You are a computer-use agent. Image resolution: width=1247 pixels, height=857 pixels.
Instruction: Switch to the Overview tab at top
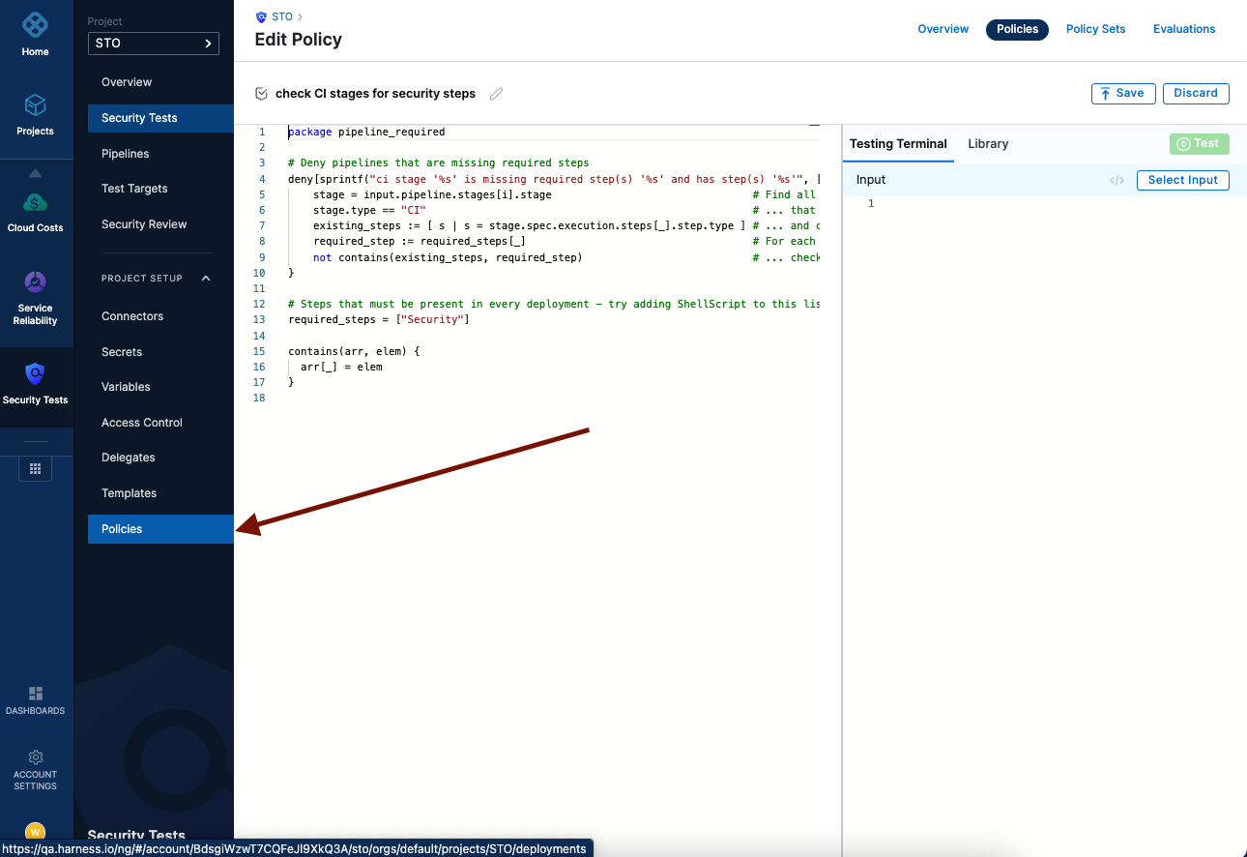pyautogui.click(x=942, y=29)
